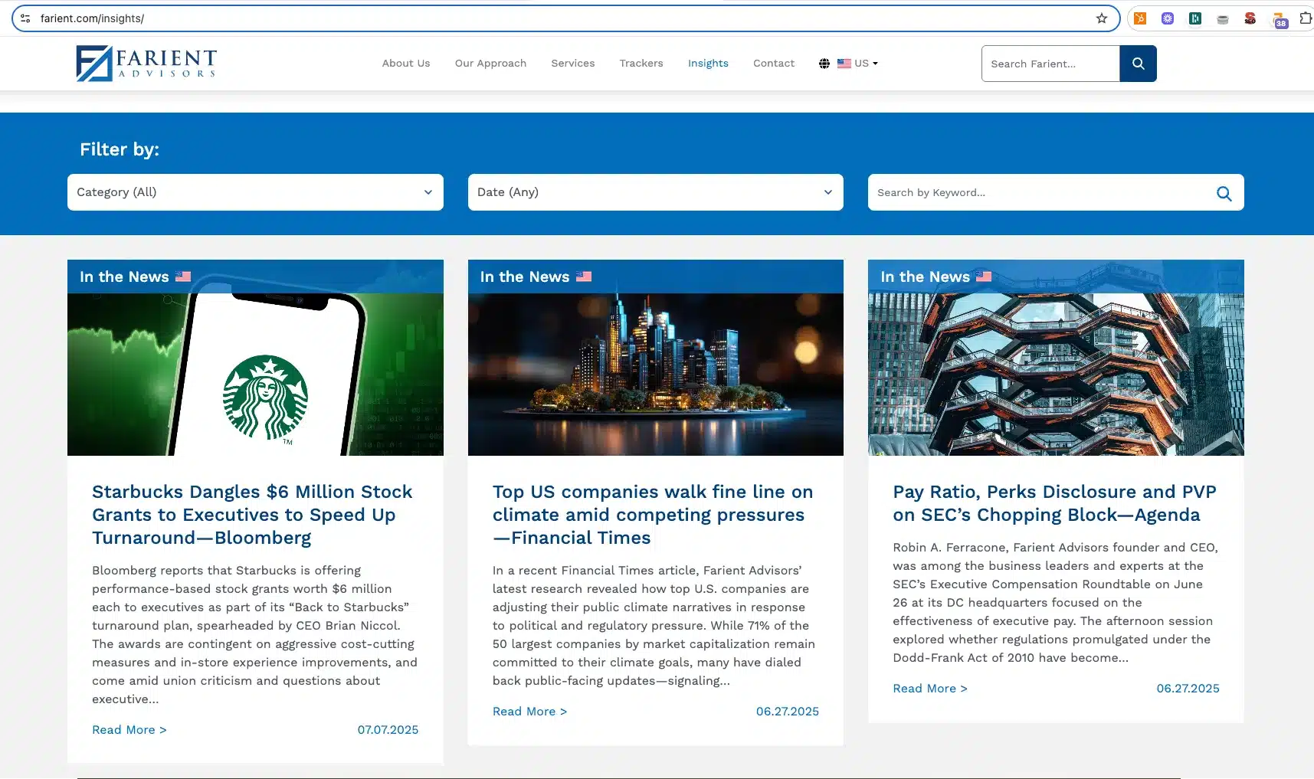Click the globe region icon
The image size is (1314, 779).
pyautogui.click(x=824, y=64)
